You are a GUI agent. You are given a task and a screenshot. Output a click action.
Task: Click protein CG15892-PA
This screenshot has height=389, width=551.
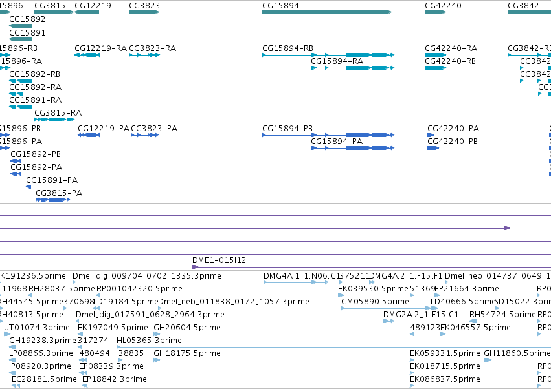[x=16, y=174]
